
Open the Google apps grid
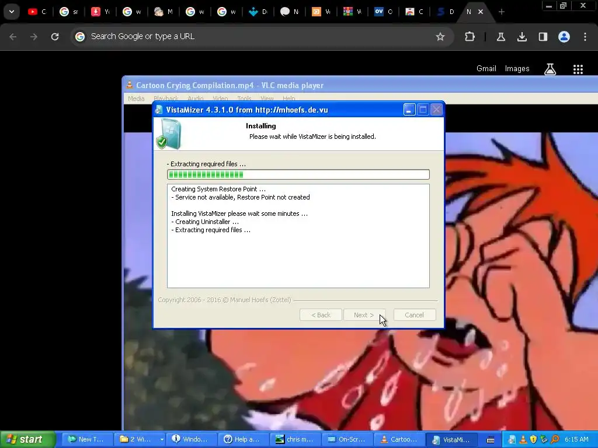[x=578, y=69]
